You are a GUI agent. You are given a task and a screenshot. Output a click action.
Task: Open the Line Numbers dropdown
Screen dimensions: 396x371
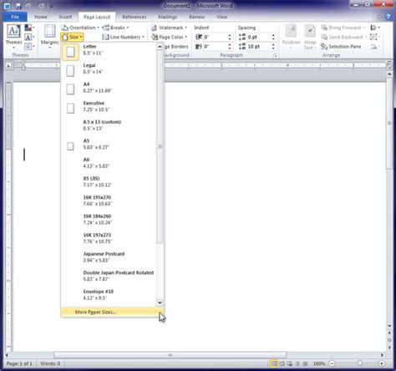click(x=123, y=37)
